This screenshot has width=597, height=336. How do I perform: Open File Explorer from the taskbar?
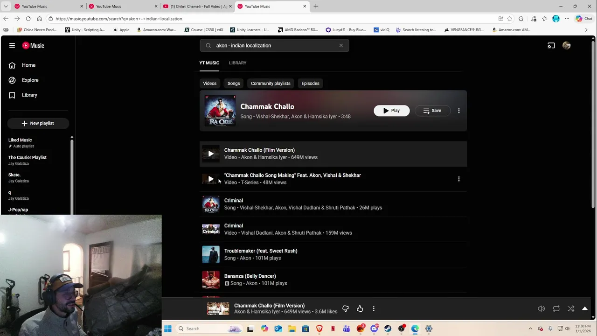point(292,329)
